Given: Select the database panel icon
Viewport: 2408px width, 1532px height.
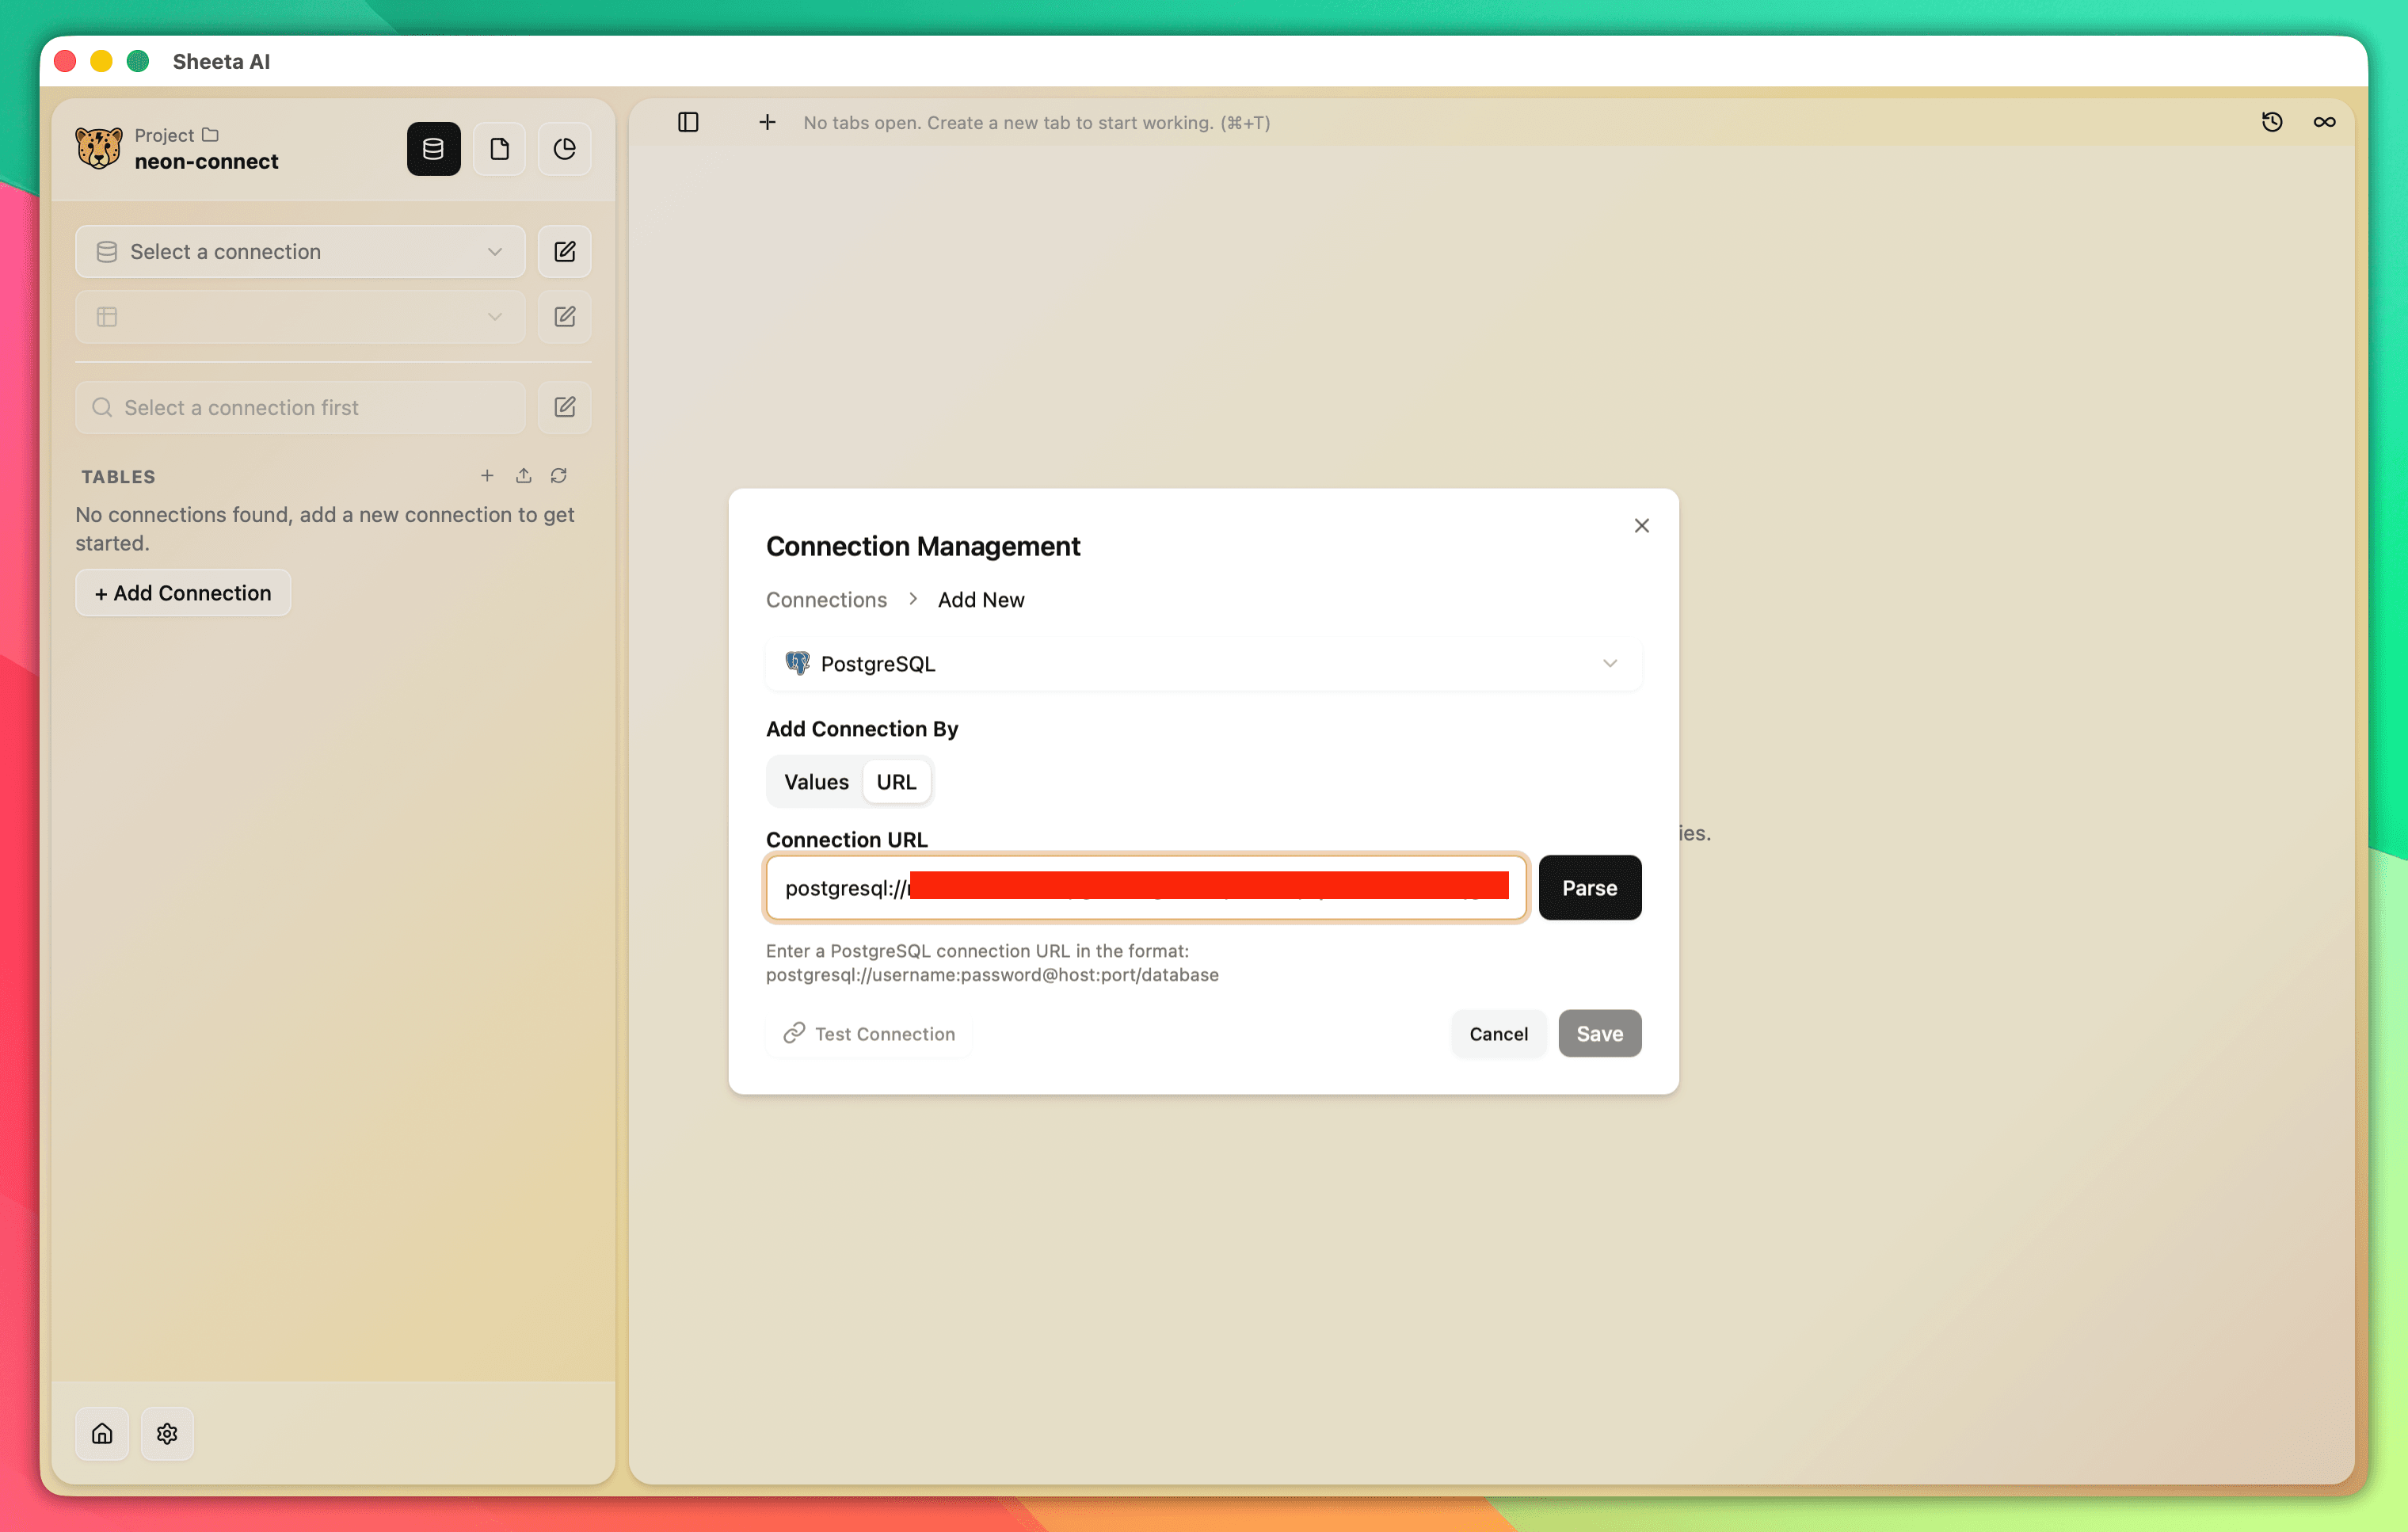Looking at the screenshot, I should click(433, 148).
